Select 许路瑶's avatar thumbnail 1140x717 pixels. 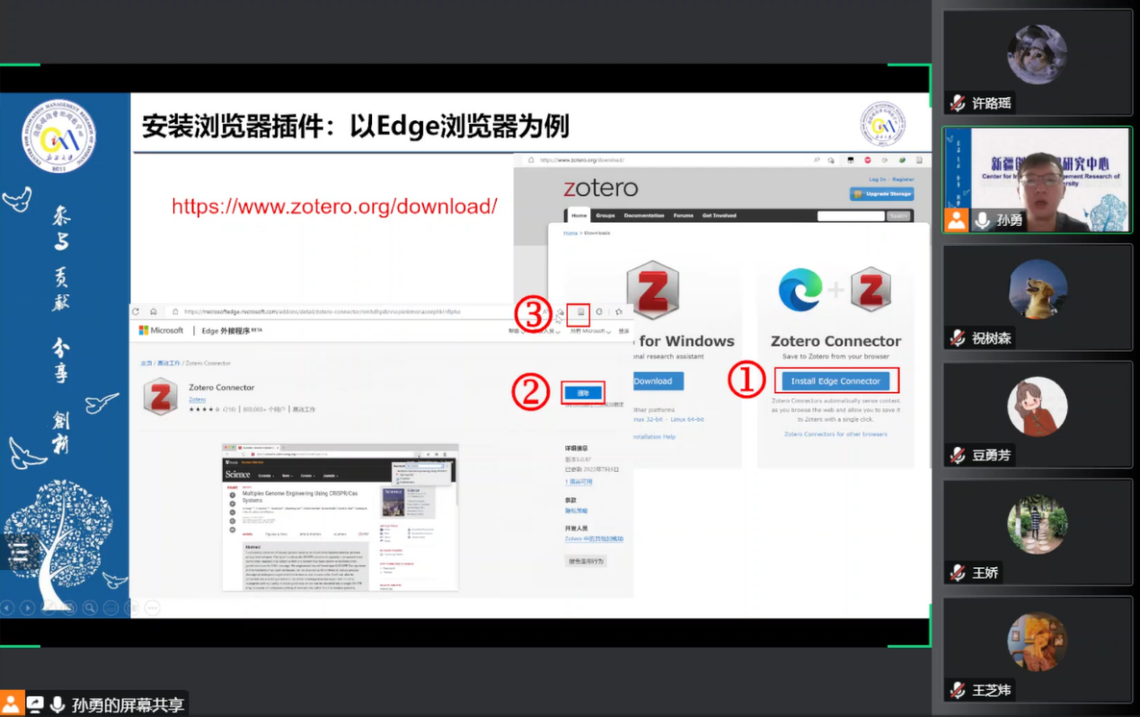[1038, 54]
